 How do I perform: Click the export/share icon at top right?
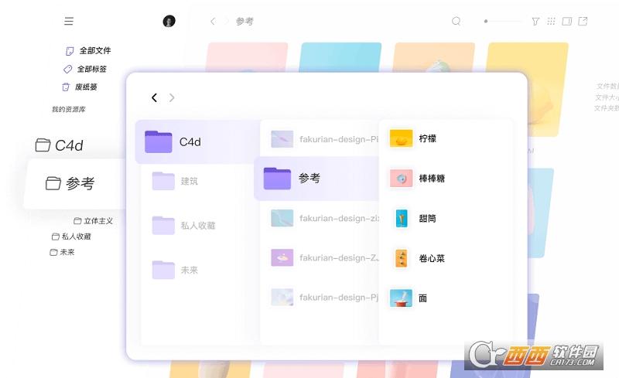[x=583, y=22]
